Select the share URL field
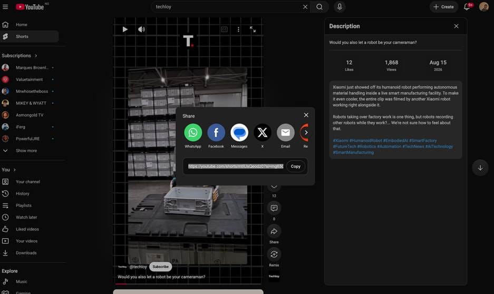 [x=236, y=166]
